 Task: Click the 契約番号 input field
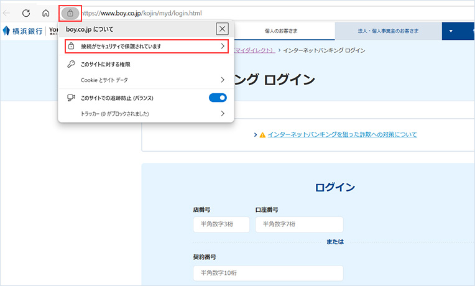pyautogui.click(x=268, y=273)
